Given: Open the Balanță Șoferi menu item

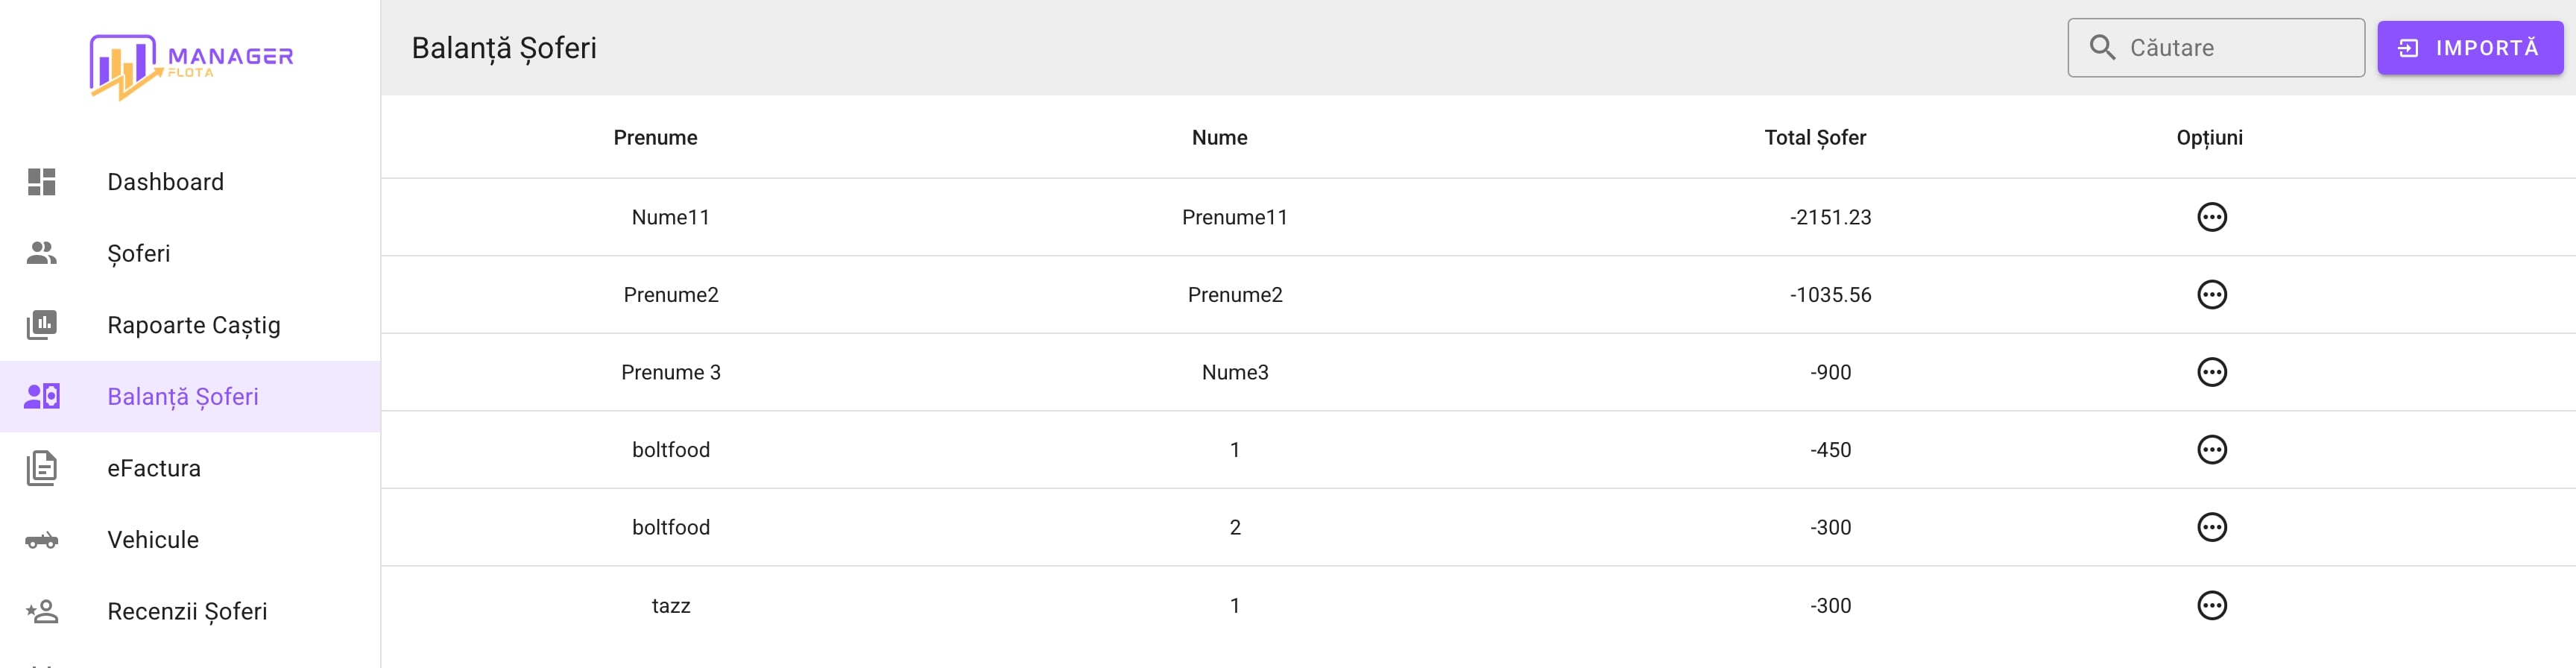Looking at the screenshot, I should click(183, 397).
